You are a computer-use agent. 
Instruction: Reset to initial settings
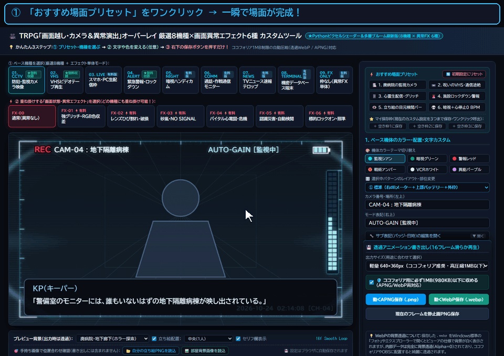tap(464, 74)
